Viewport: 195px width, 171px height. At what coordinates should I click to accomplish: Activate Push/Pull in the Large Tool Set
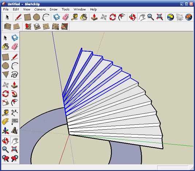(x=15, y=85)
